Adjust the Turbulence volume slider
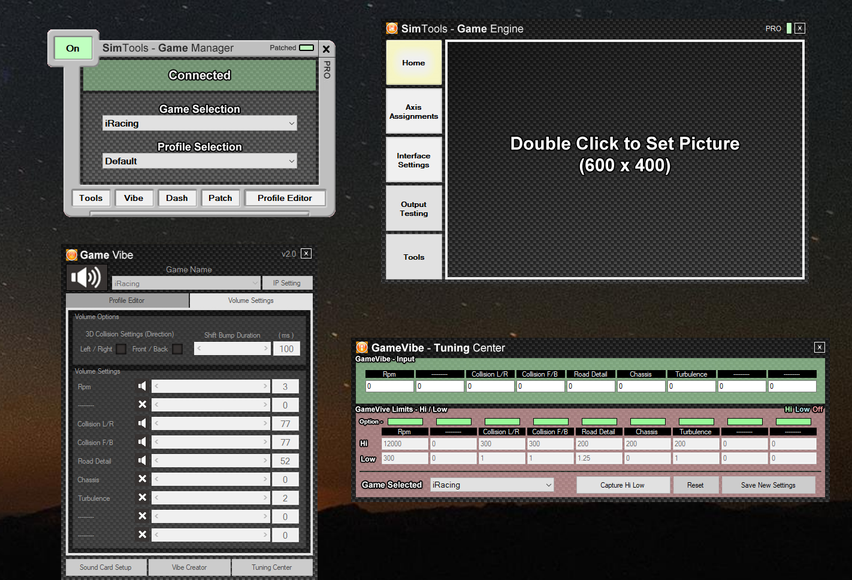This screenshot has width=852, height=580. (211, 498)
